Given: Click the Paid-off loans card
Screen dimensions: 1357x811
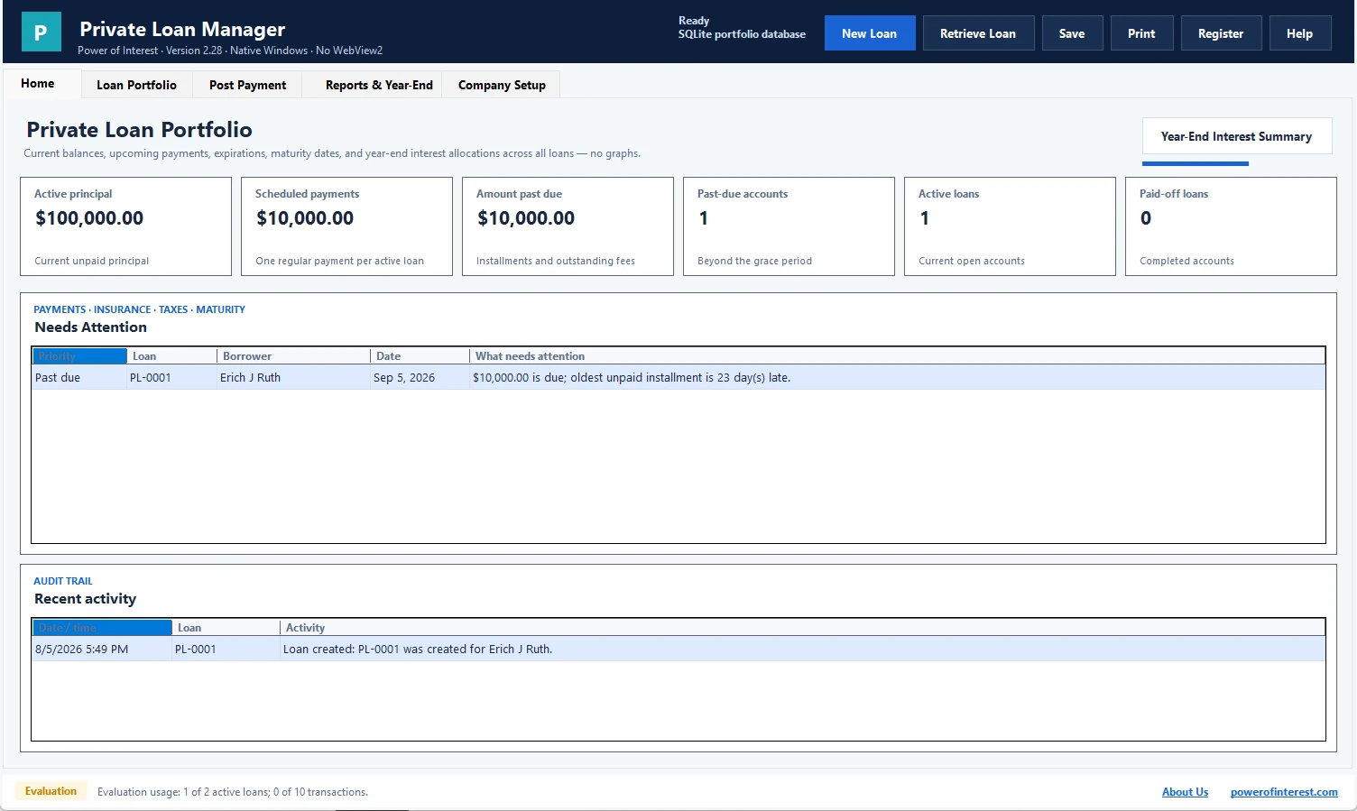Looking at the screenshot, I should pos(1231,226).
